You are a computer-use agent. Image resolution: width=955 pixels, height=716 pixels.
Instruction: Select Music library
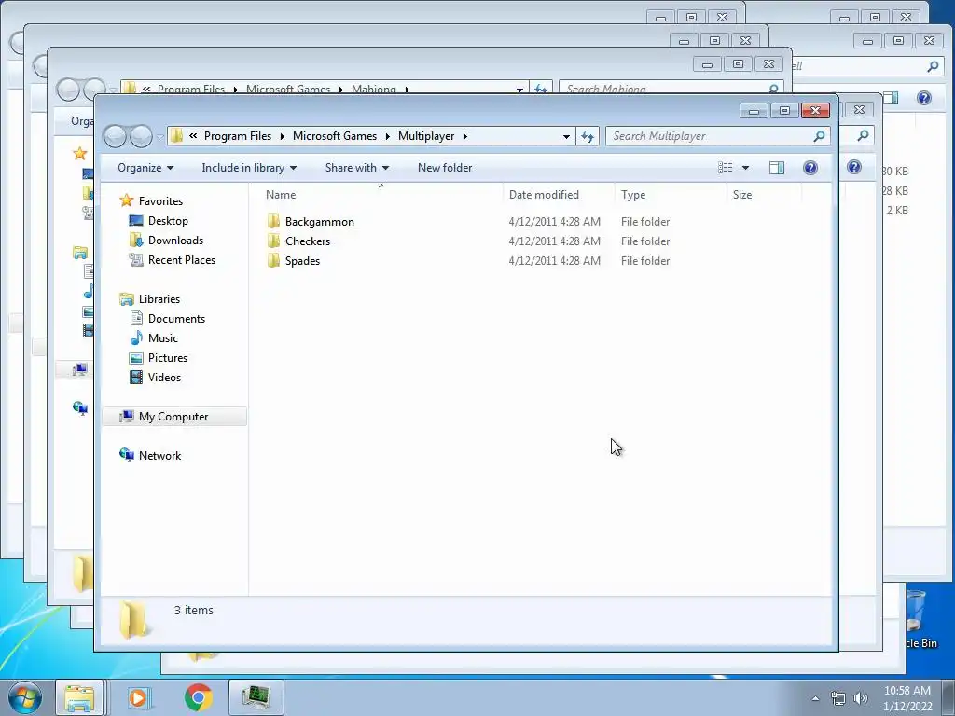tap(162, 337)
